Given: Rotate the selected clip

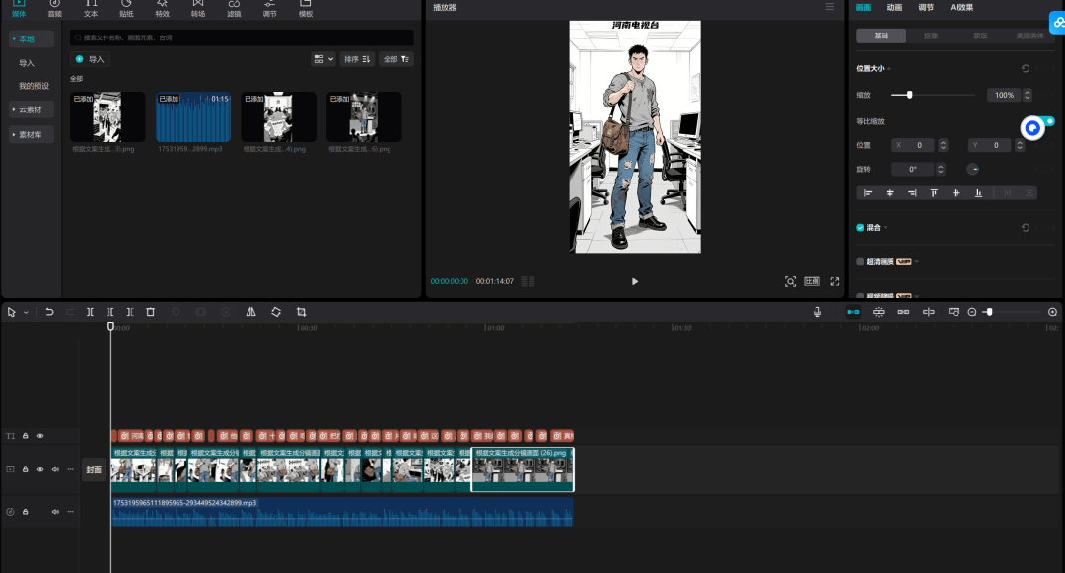Looking at the screenshot, I should coord(276,312).
